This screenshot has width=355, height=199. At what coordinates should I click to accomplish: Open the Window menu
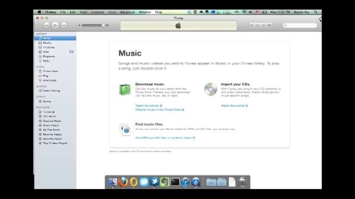point(145,12)
